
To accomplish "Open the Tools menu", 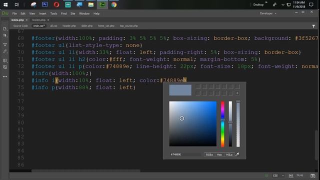I will pos(53,13).
